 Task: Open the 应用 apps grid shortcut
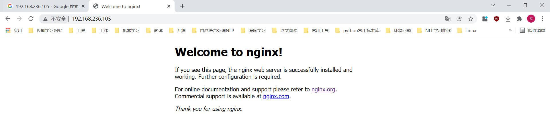(14, 30)
